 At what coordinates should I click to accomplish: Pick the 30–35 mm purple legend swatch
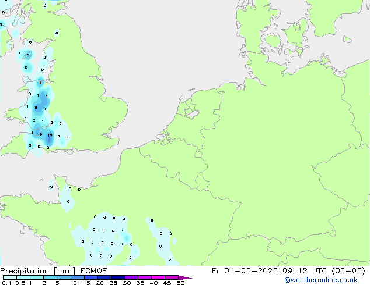pyautogui.click(x=131, y=277)
